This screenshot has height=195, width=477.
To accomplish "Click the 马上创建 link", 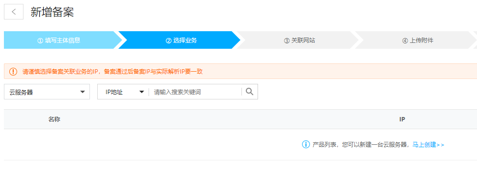I will (428, 145).
